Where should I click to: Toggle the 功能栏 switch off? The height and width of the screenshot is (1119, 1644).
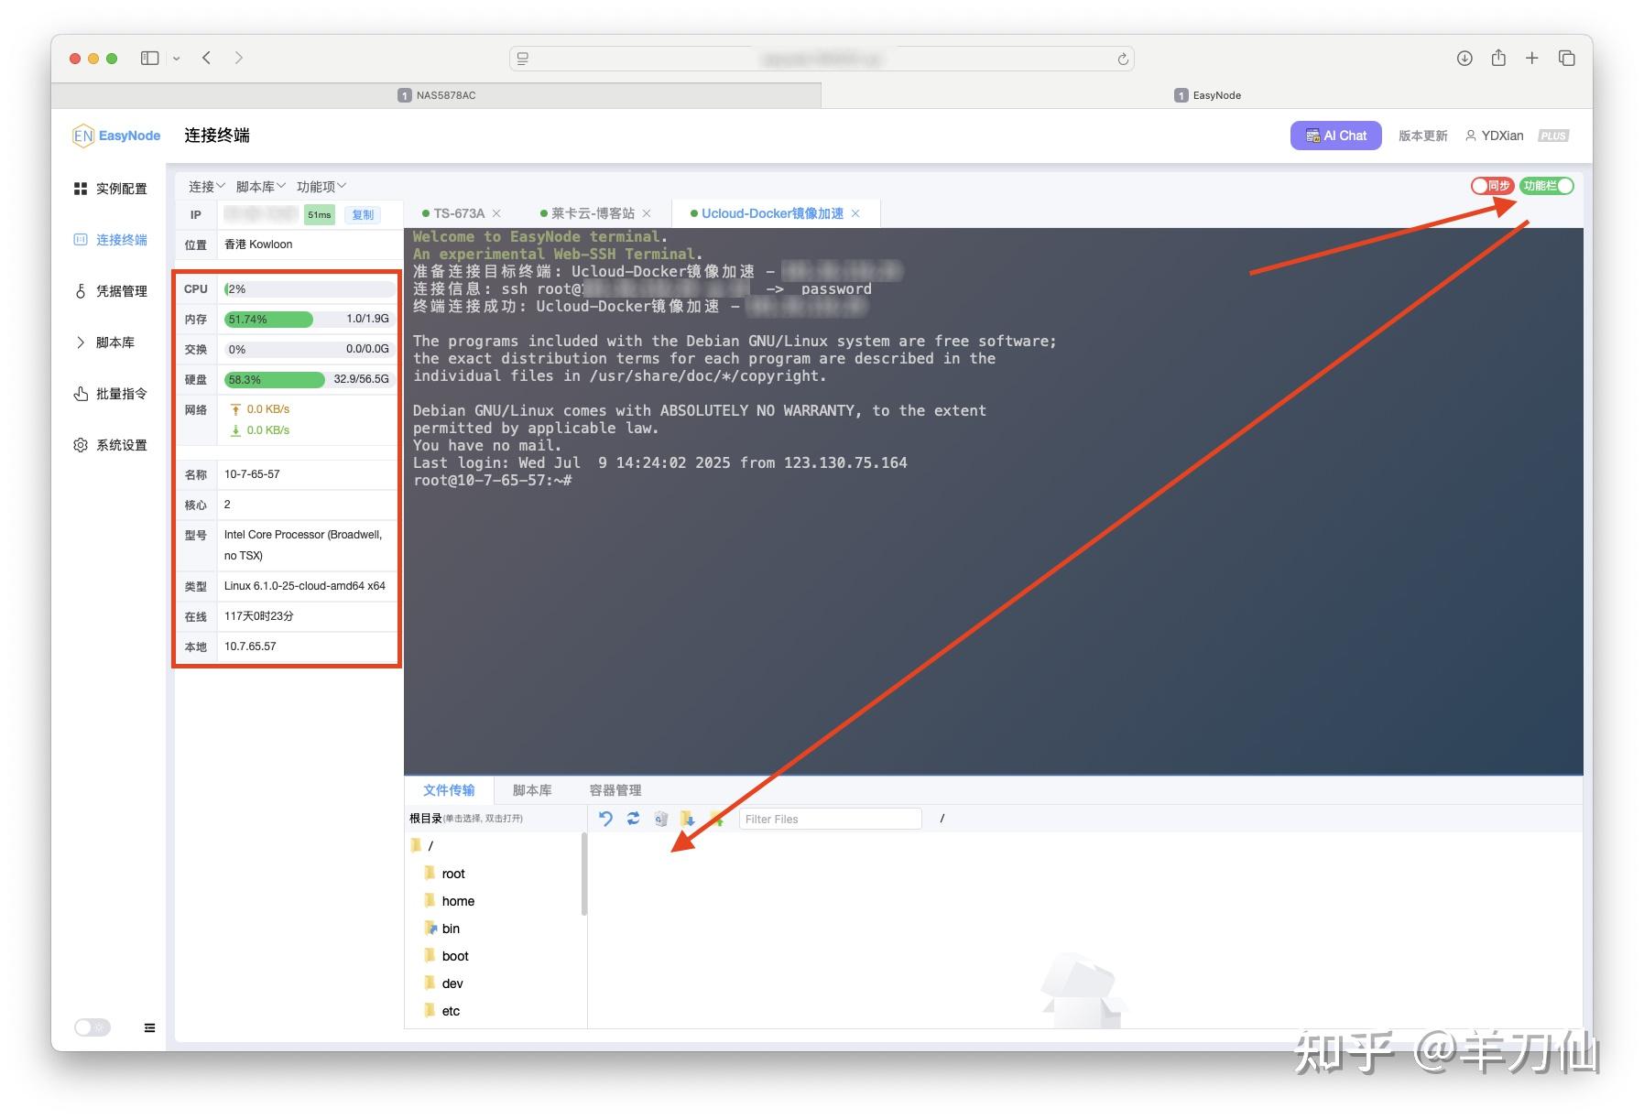click(1546, 185)
